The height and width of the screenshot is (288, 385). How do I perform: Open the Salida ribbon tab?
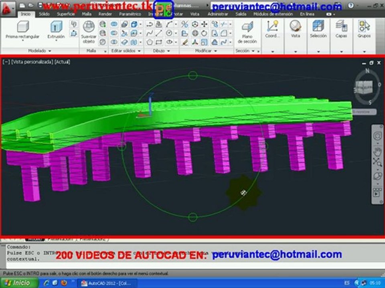point(241,14)
